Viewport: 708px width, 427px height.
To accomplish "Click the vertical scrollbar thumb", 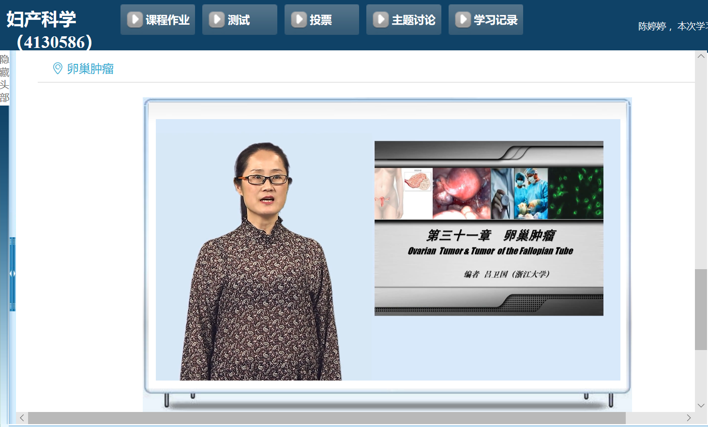I will point(701,309).
